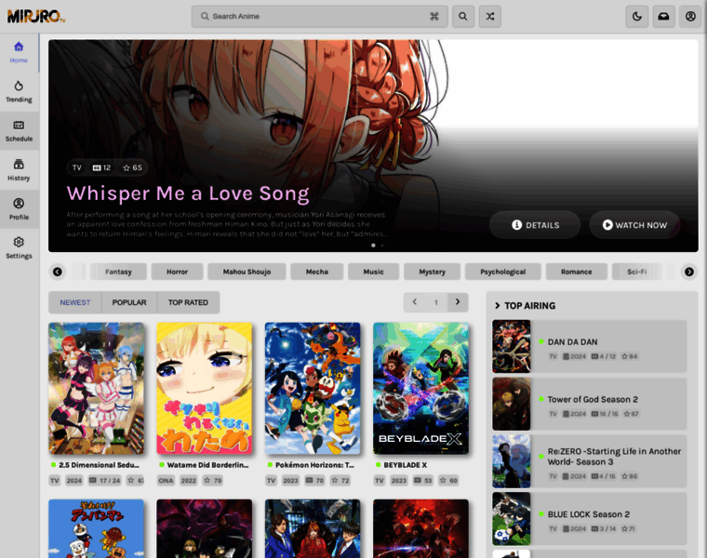Select the first banner carousel dot

pos(373,246)
